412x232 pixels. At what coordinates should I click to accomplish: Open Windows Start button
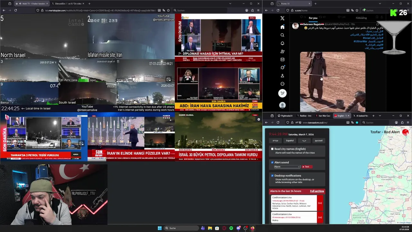[160, 228]
